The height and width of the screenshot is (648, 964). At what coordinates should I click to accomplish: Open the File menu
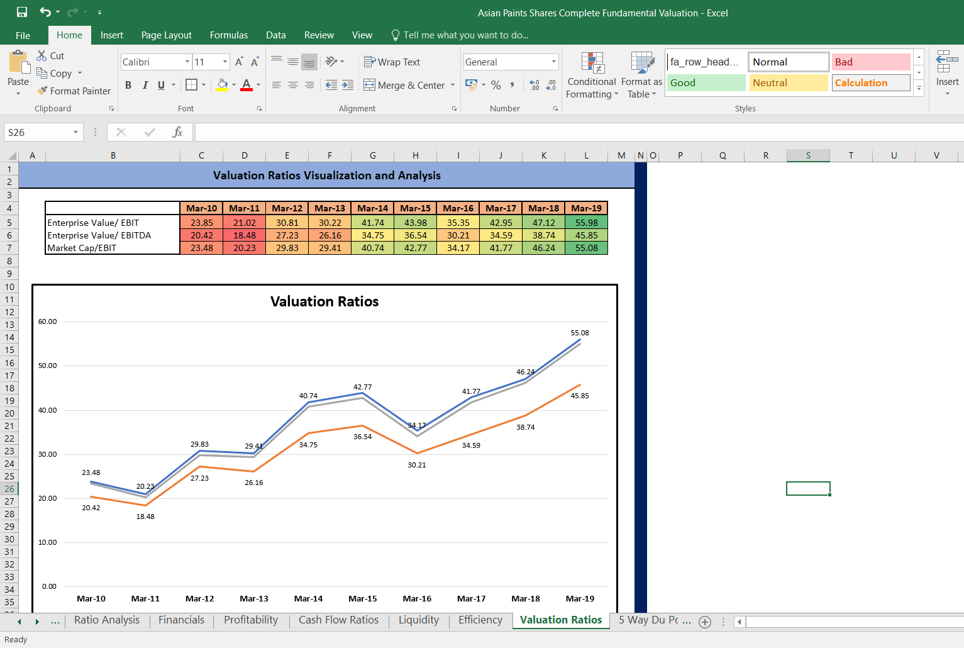(23, 35)
